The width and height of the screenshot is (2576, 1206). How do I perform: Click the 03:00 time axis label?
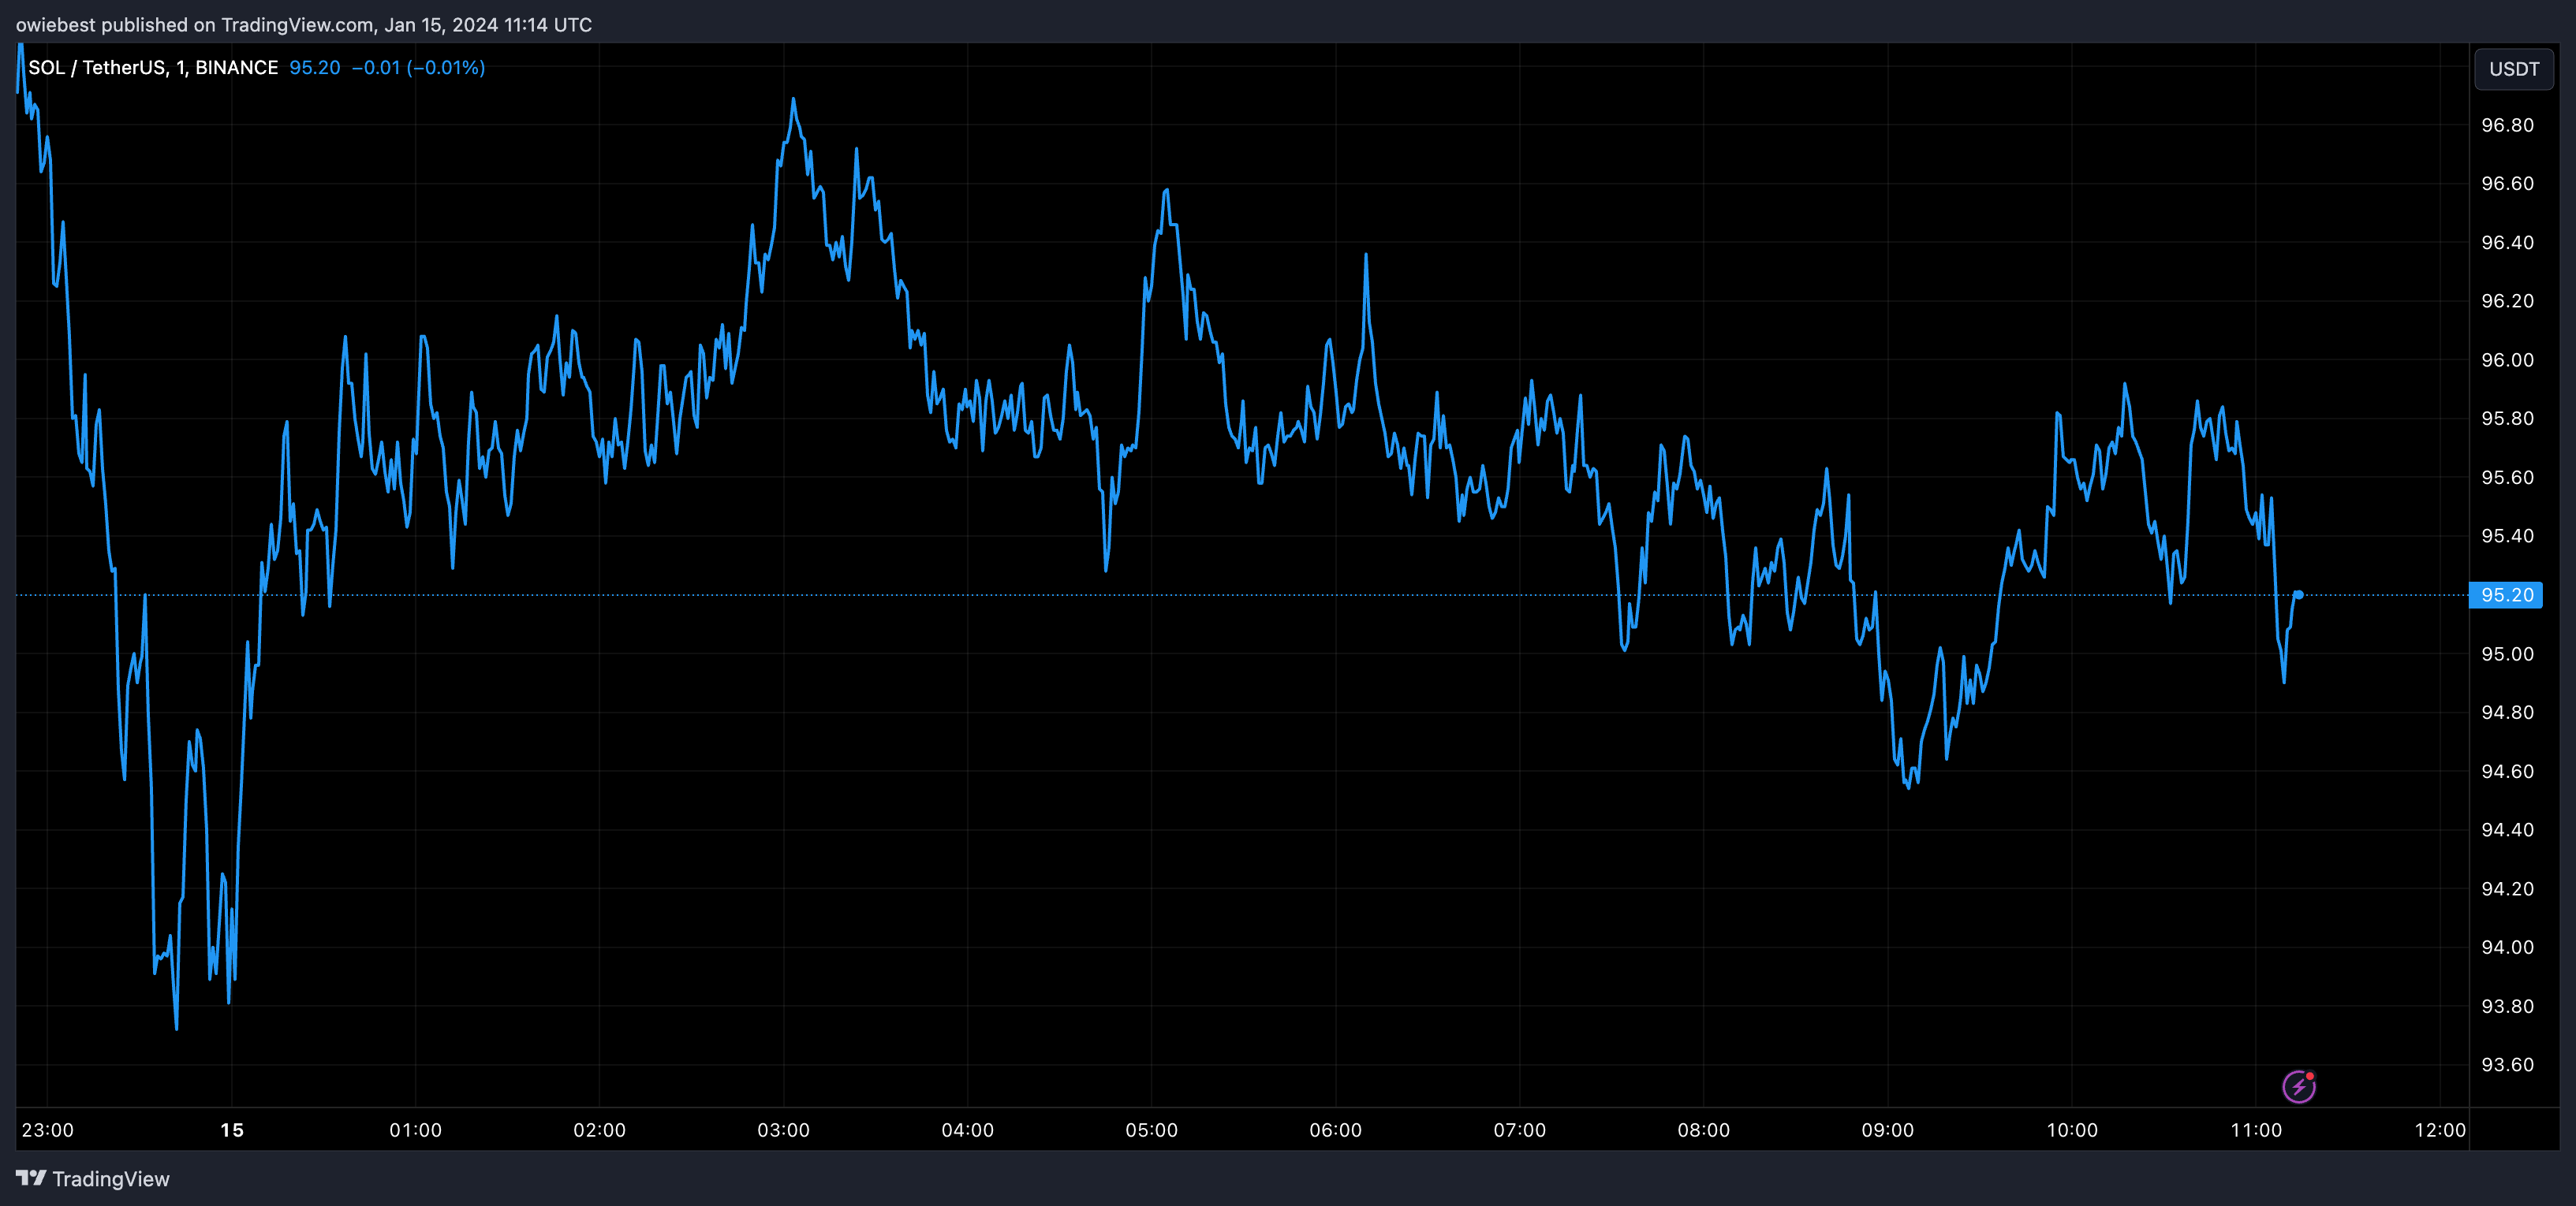(784, 1130)
